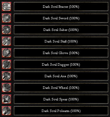Choose the Dark Soul Staff icon

(x=7, y=41)
